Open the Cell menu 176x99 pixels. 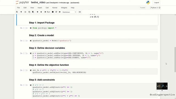[x=47, y=8]
